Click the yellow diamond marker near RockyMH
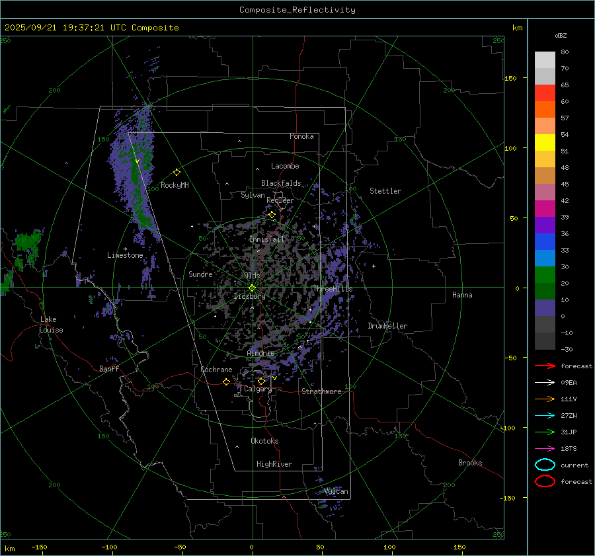Viewport: 595px width, 556px height. tap(177, 172)
